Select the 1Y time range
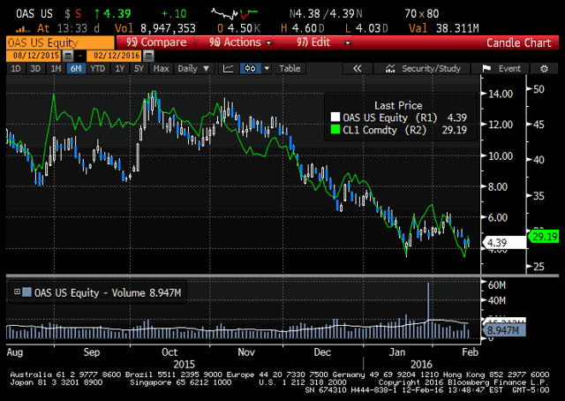The image size is (565, 401). click(x=120, y=69)
